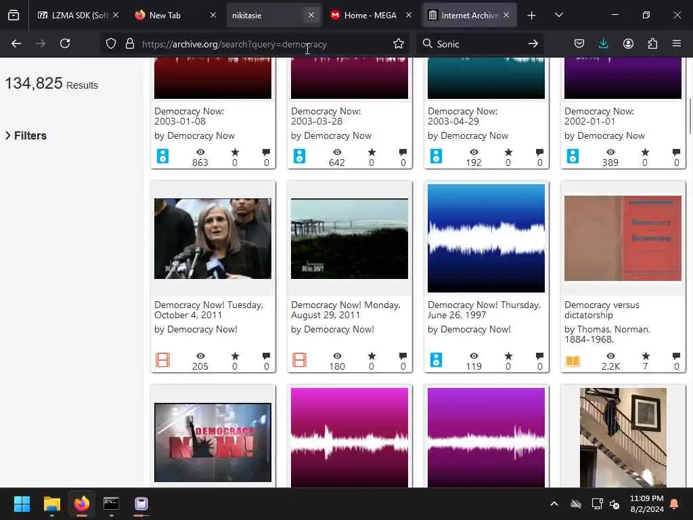Image resolution: width=693 pixels, height=520 pixels.
Task: Open the Firefox account icon
Action: (x=628, y=44)
